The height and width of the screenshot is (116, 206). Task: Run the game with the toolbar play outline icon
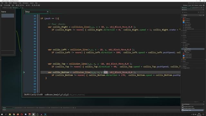(x=19, y=5)
